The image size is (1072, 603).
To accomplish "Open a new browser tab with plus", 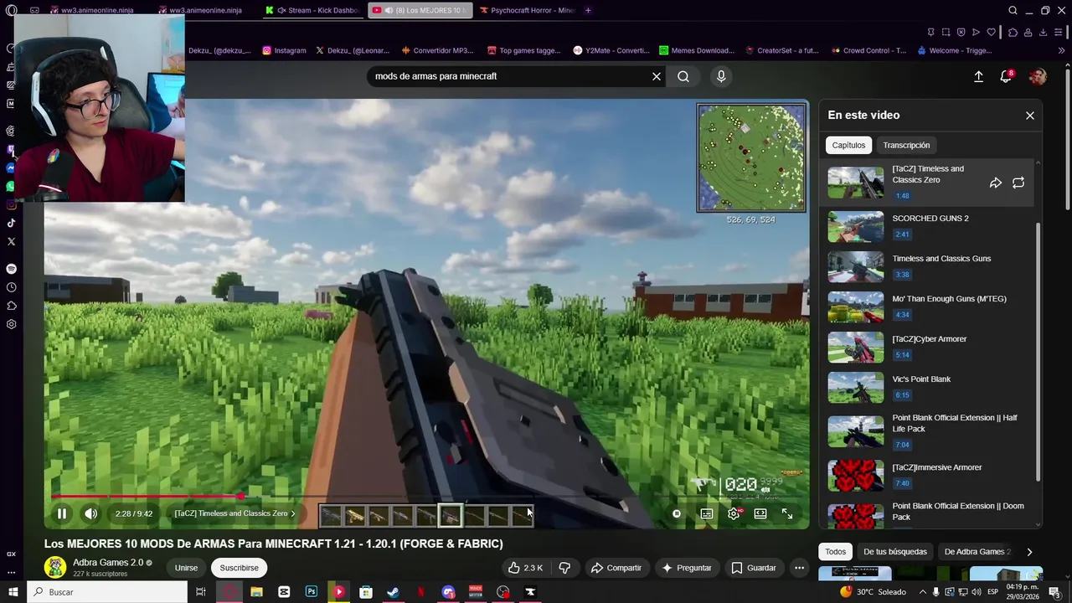I will 588,10.
